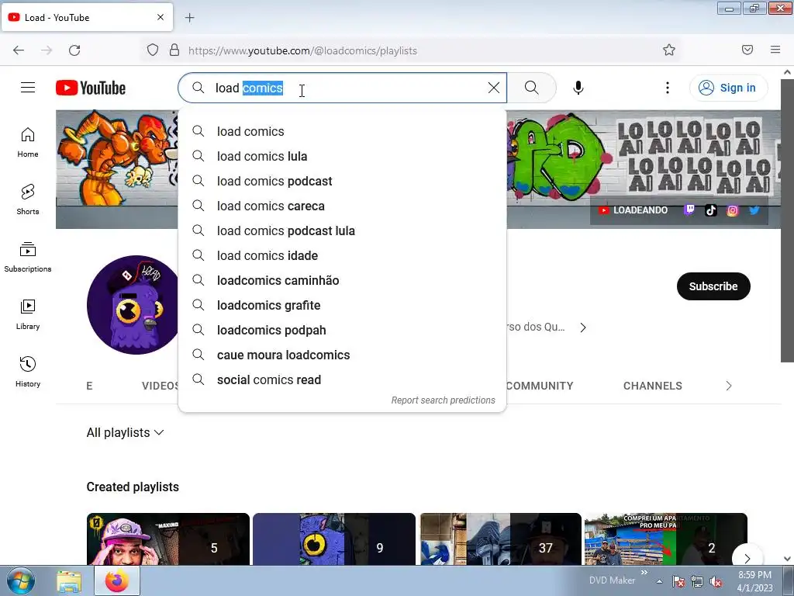Viewport: 794px width, 596px height.
Task: Open the muted volume tray icon
Action: click(x=716, y=582)
